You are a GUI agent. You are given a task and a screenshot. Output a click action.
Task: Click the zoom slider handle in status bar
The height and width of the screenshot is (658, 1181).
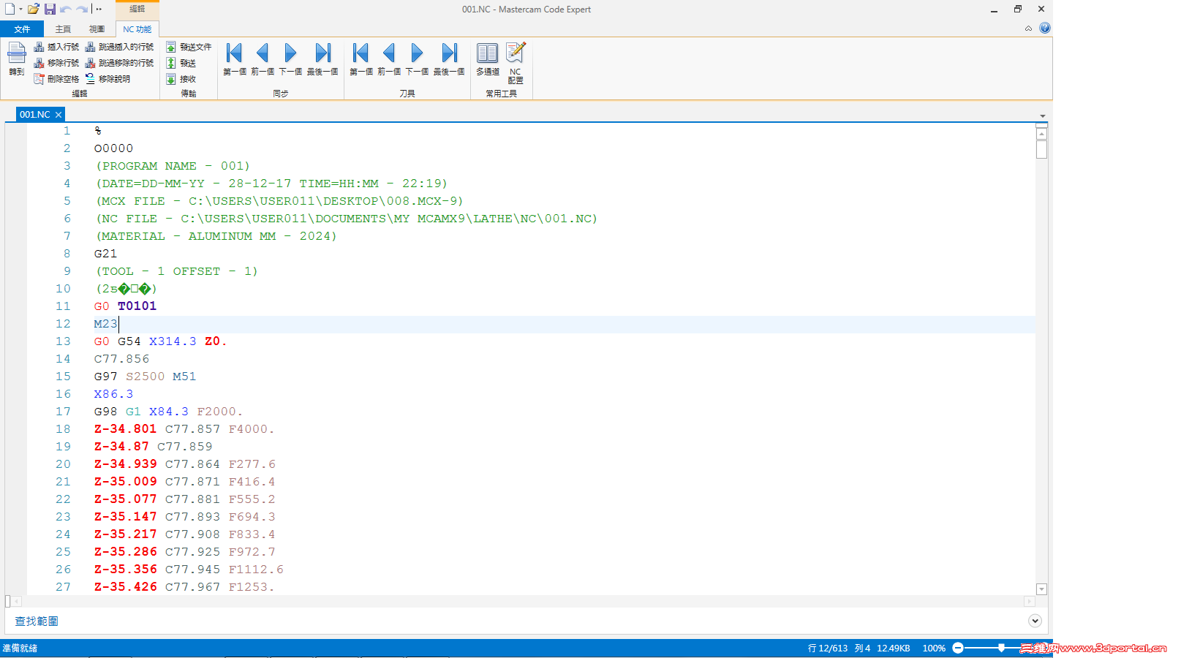(x=1001, y=648)
